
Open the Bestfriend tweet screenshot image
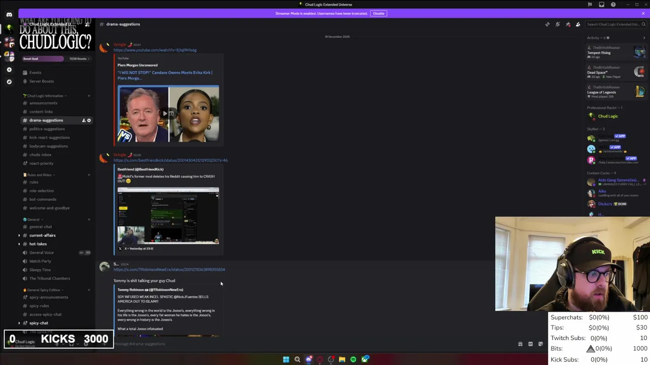(168, 216)
